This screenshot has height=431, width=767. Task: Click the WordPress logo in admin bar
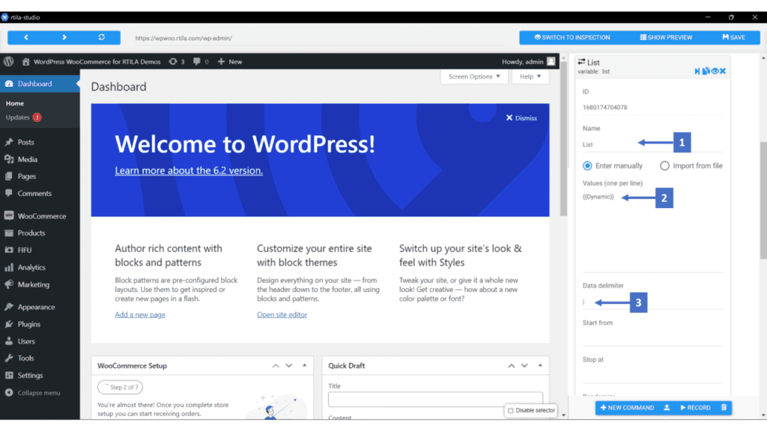point(8,61)
